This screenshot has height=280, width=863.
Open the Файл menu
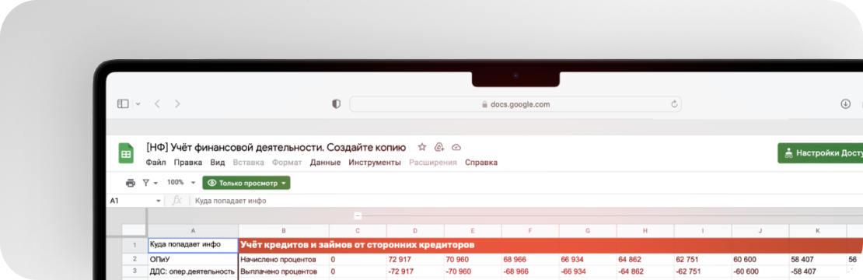point(155,163)
